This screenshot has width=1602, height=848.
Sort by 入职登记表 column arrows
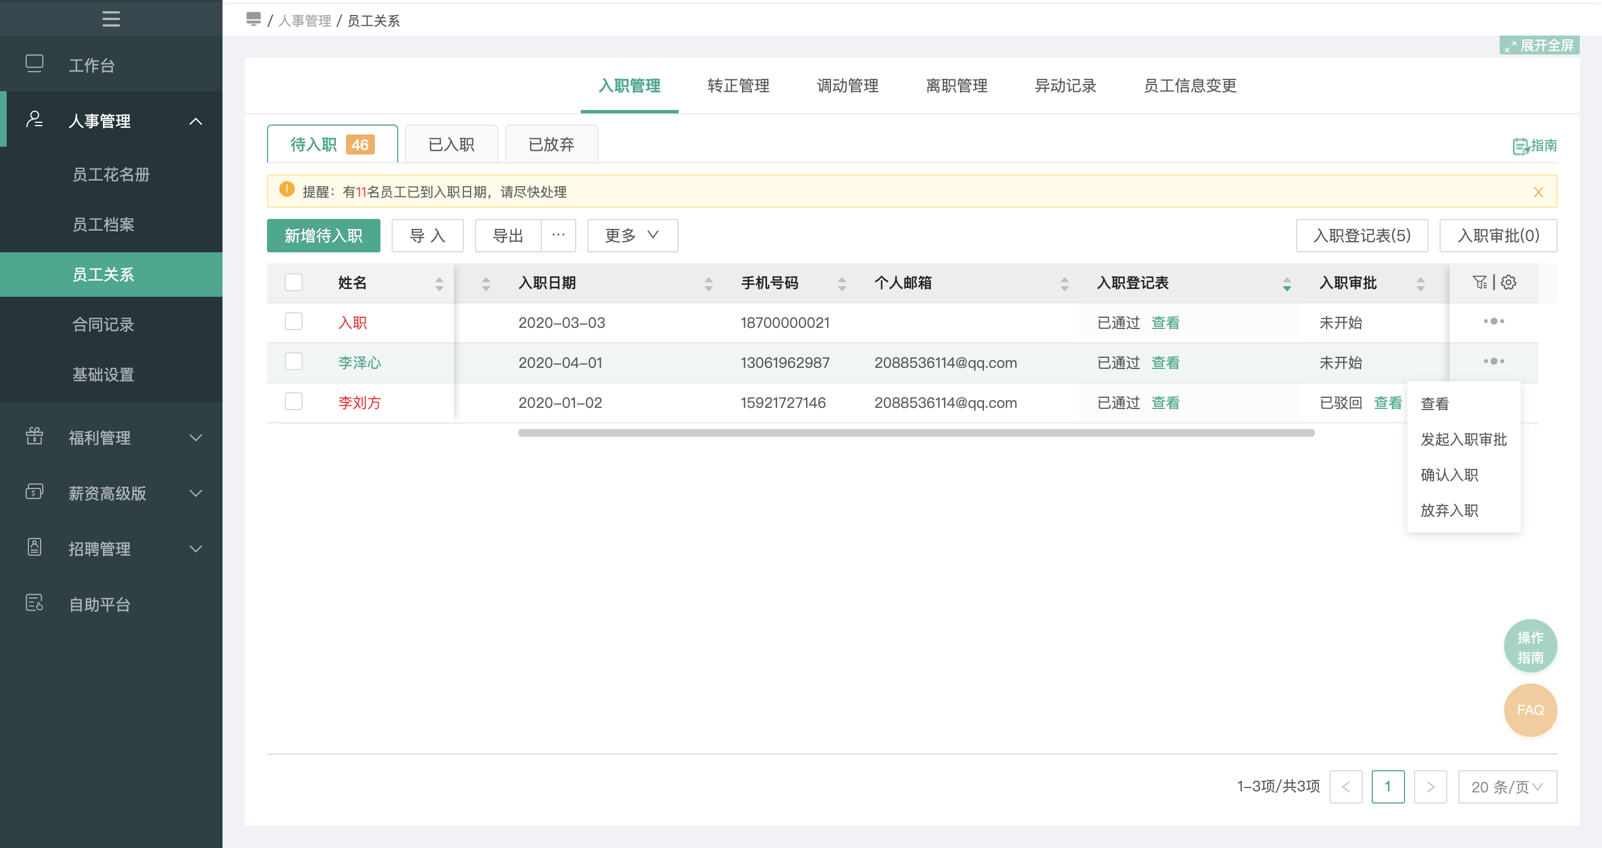pyautogui.click(x=1287, y=284)
